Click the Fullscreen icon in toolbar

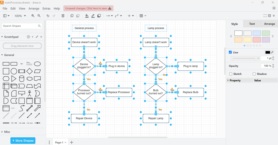(x=265, y=16)
